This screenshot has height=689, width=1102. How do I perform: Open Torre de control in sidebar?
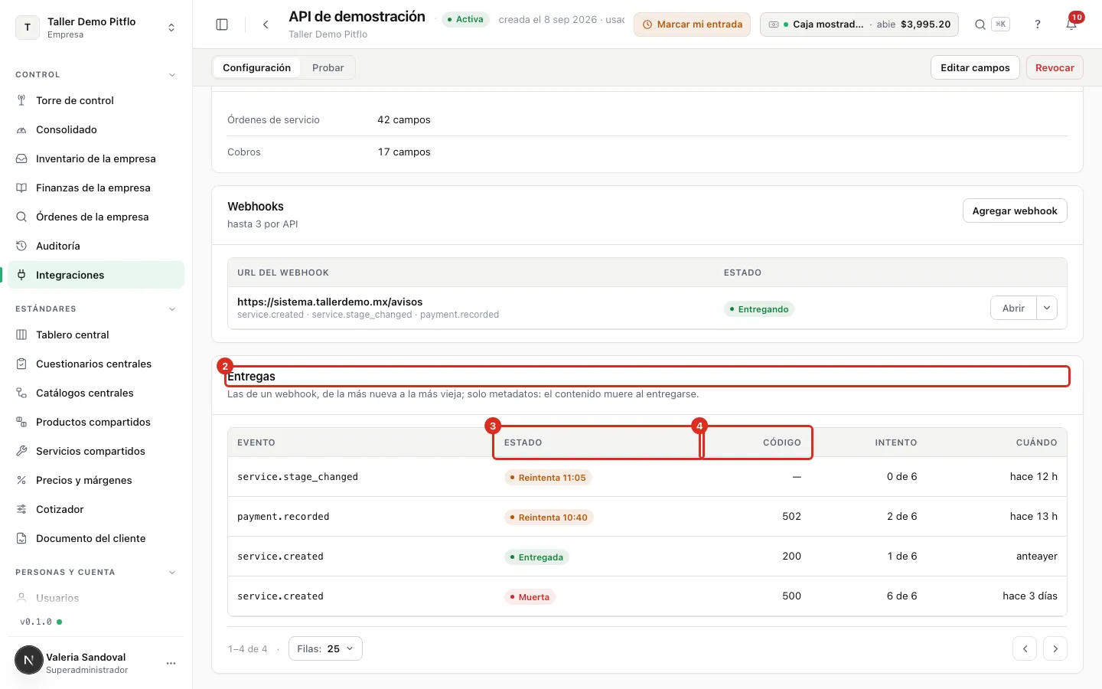pos(96,100)
